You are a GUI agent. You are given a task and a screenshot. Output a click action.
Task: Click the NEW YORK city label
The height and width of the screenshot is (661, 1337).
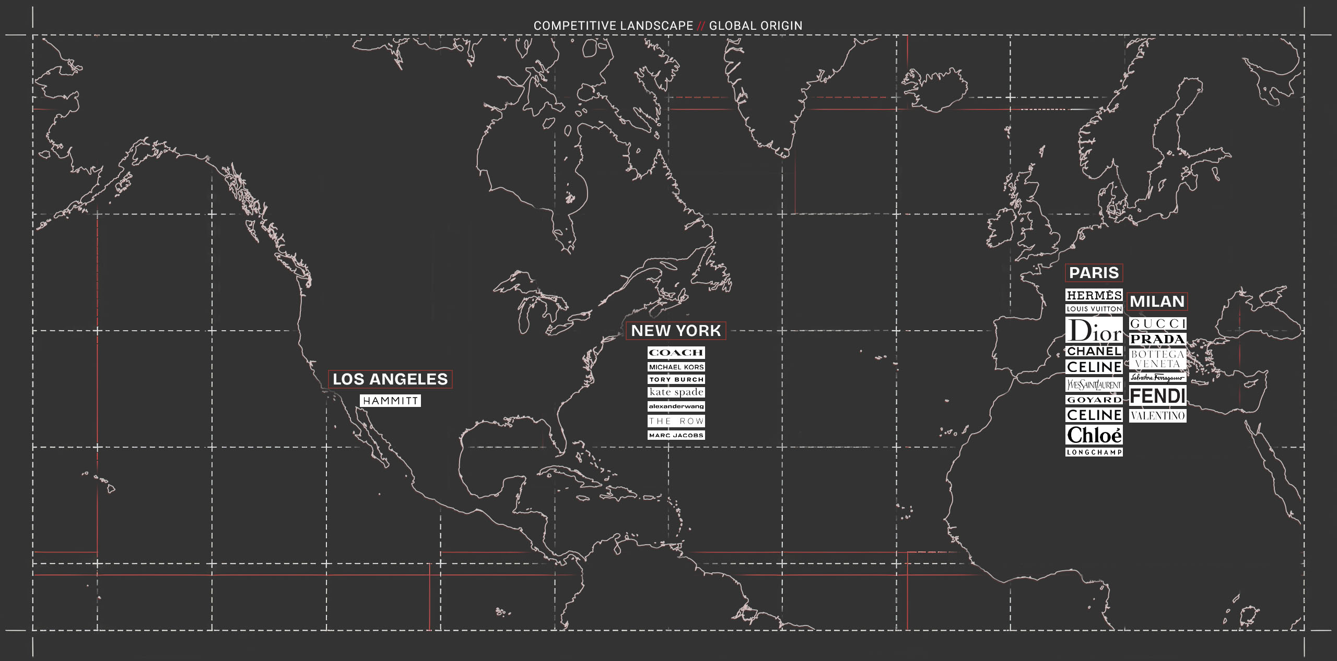click(x=676, y=330)
